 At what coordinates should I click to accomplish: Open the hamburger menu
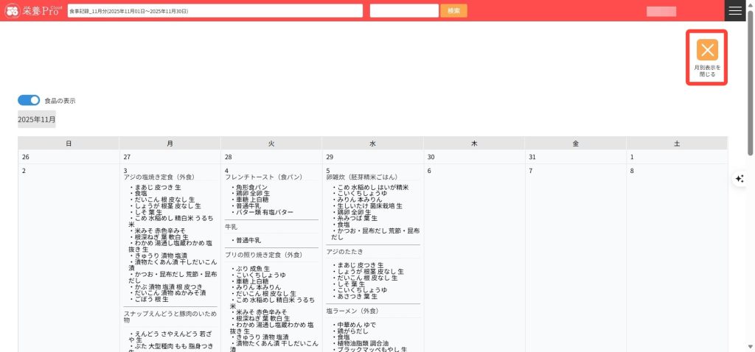(735, 11)
